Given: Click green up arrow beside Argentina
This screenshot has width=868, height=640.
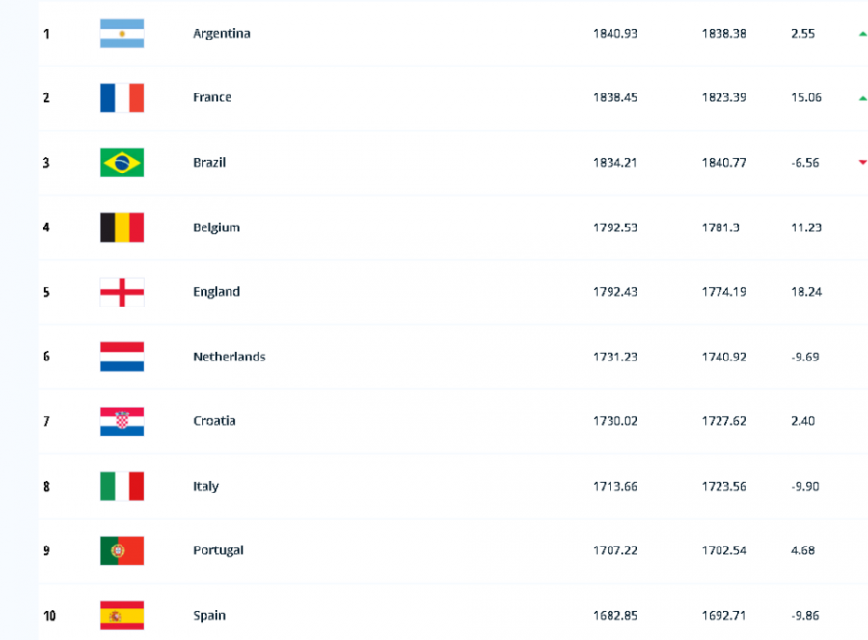Looking at the screenshot, I should [862, 34].
